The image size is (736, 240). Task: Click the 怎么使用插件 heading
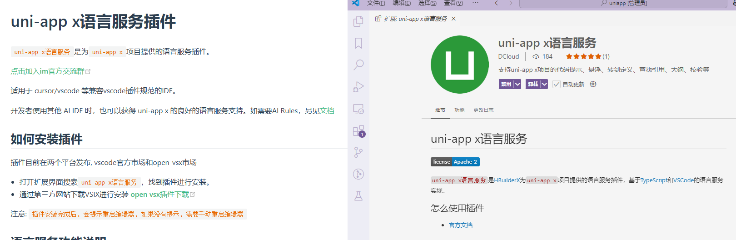[x=458, y=208]
